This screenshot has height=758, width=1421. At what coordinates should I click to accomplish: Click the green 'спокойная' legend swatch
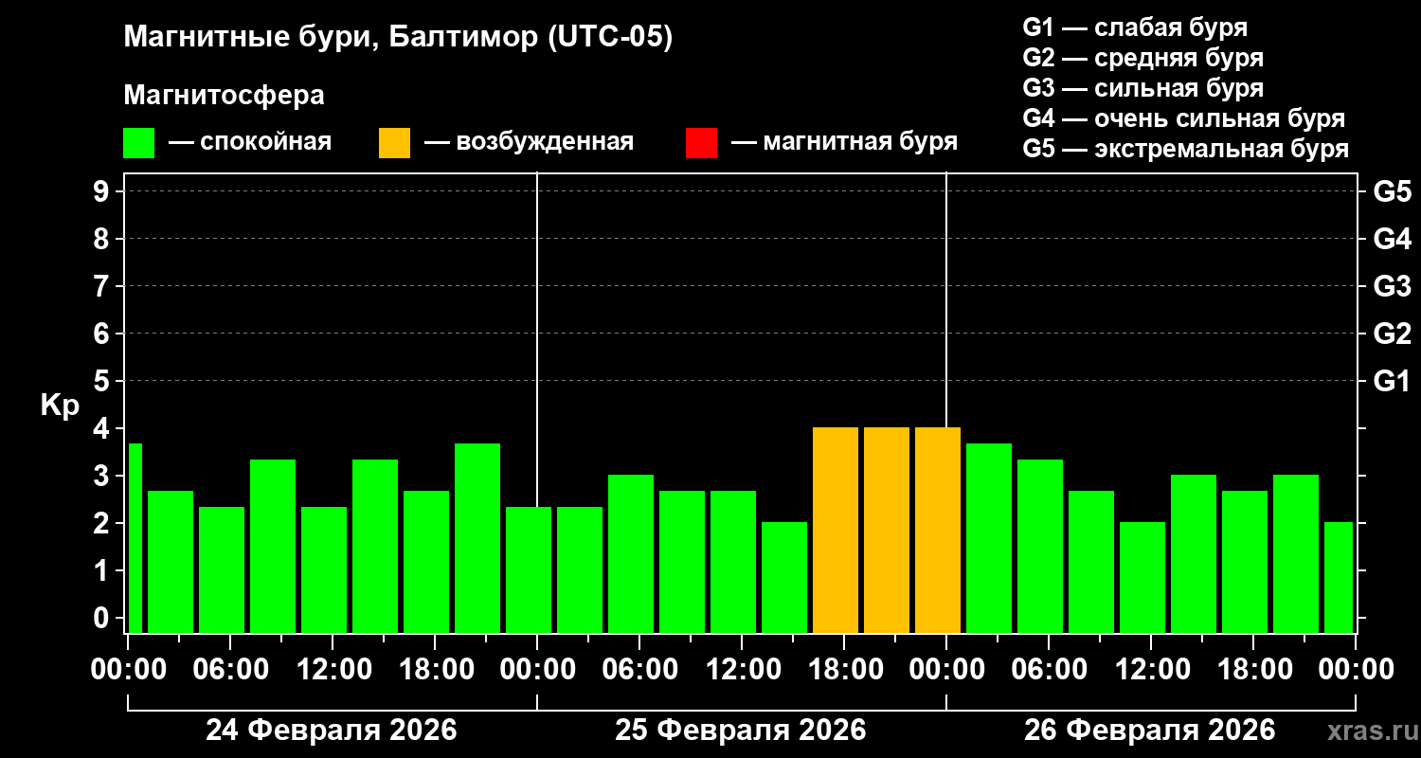pos(138,143)
